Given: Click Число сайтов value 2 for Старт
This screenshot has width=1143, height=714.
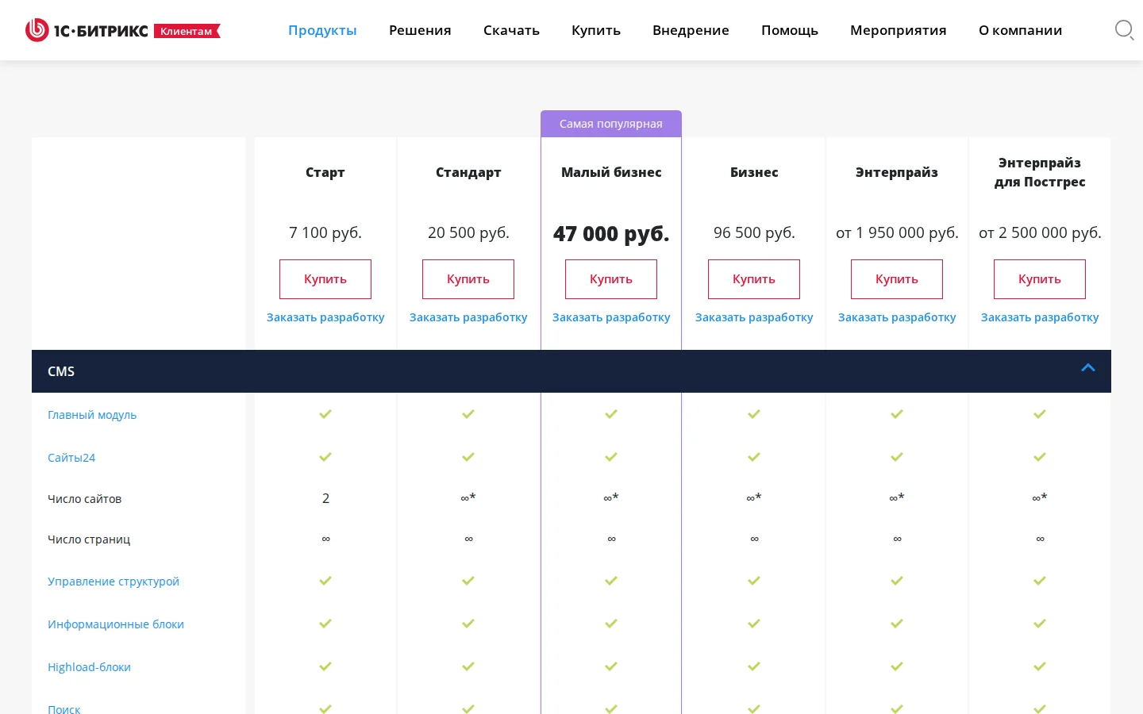Looking at the screenshot, I should (x=325, y=498).
